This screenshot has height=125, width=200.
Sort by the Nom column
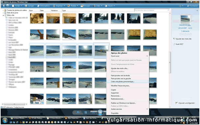click(34, 10)
